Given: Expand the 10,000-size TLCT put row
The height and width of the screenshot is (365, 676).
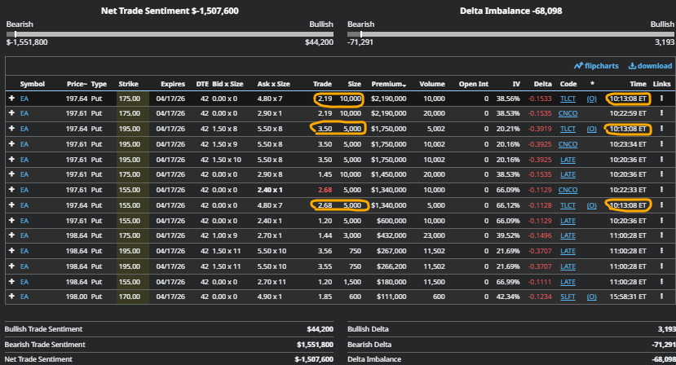Looking at the screenshot, I should (x=11, y=99).
